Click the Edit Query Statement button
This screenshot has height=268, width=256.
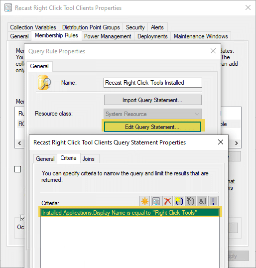pyautogui.click(x=152, y=127)
